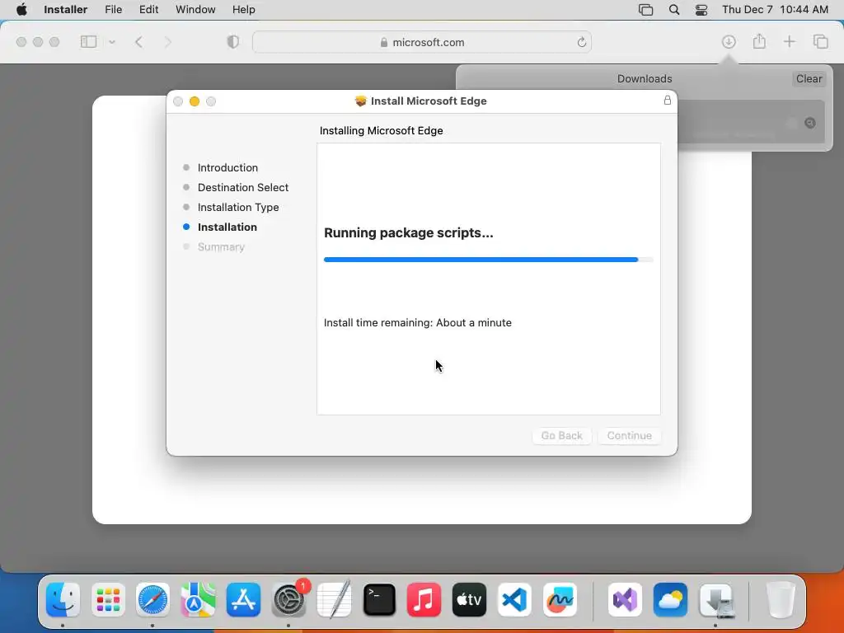
Task: Open Music from the Dock
Action: [424, 600]
